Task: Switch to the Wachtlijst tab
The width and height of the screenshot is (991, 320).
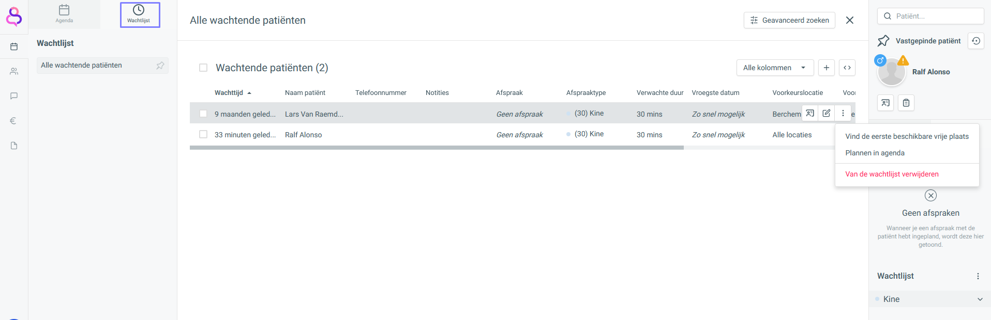Action: (140, 14)
